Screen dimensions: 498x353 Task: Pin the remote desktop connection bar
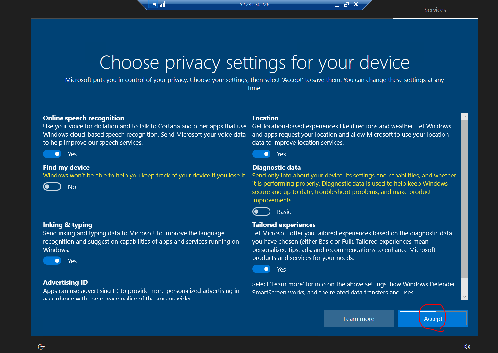click(x=153, y=4)
